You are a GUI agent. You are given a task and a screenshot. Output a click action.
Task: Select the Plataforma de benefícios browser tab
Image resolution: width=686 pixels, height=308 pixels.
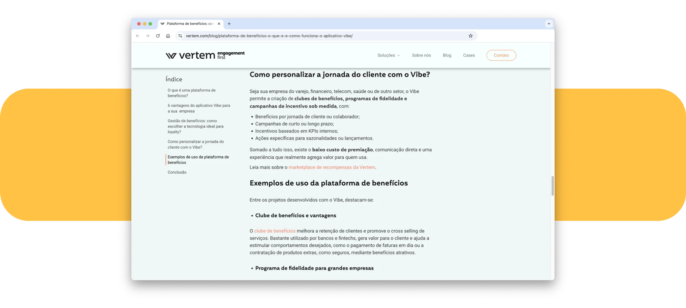[x=190, y=24]
